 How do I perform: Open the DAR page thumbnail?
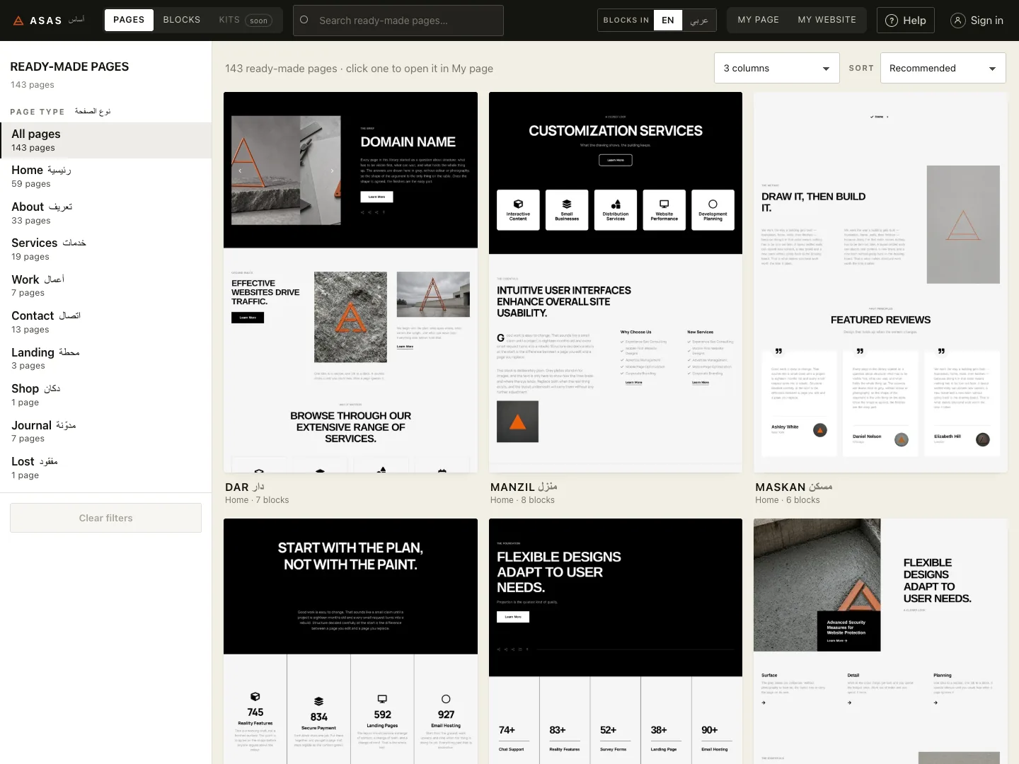pos(350,282)
